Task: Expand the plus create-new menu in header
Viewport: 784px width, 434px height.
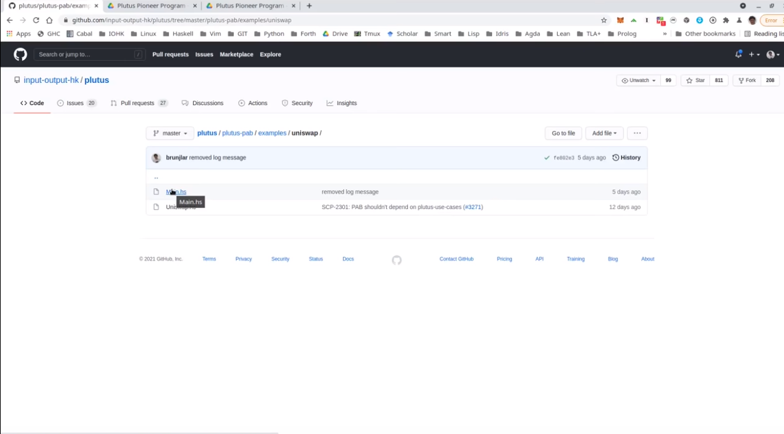Action: (x=754, y=54)
